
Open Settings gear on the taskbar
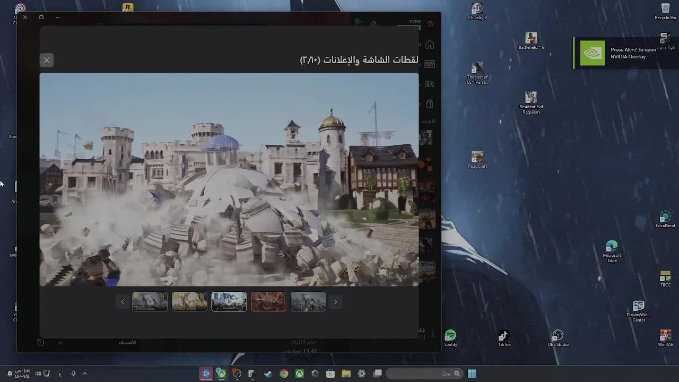(362, 374)
